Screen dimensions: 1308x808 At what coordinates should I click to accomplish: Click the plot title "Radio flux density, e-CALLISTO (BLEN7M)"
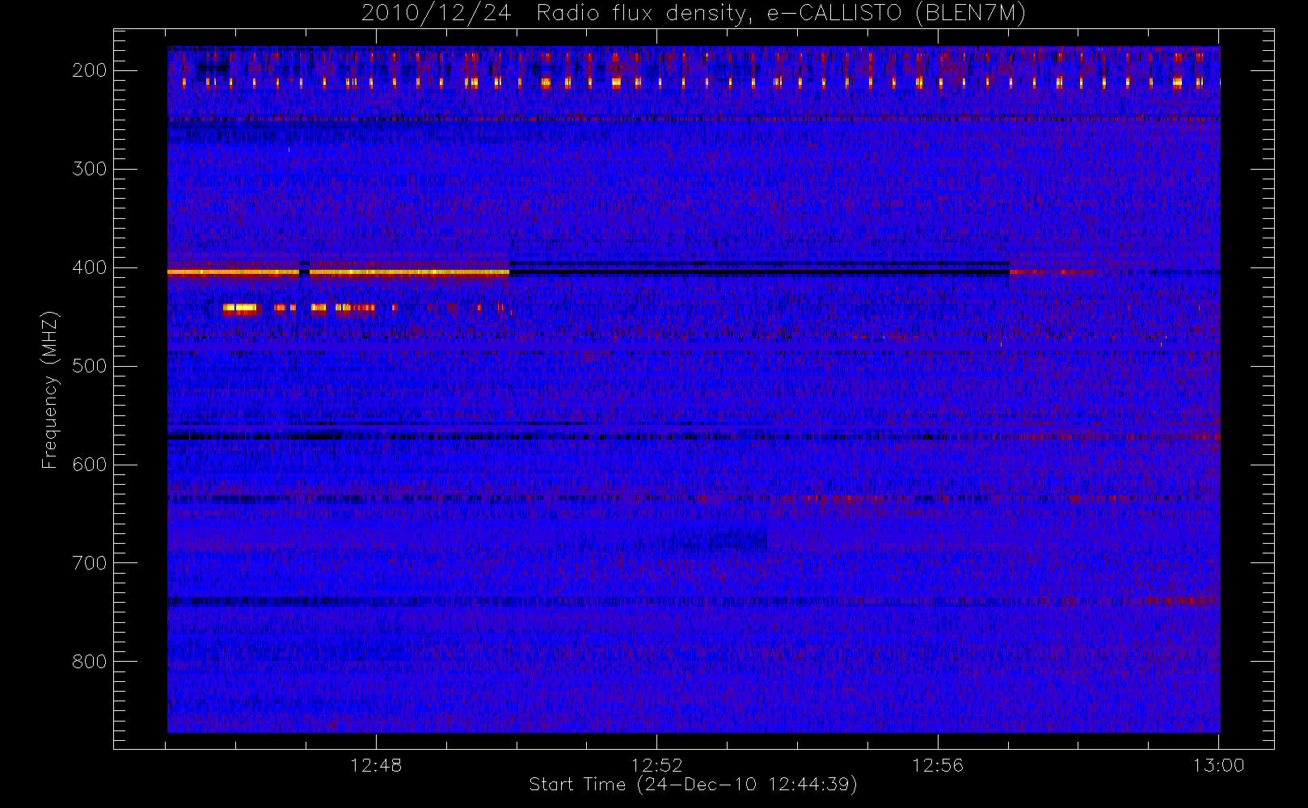(781, 14)
